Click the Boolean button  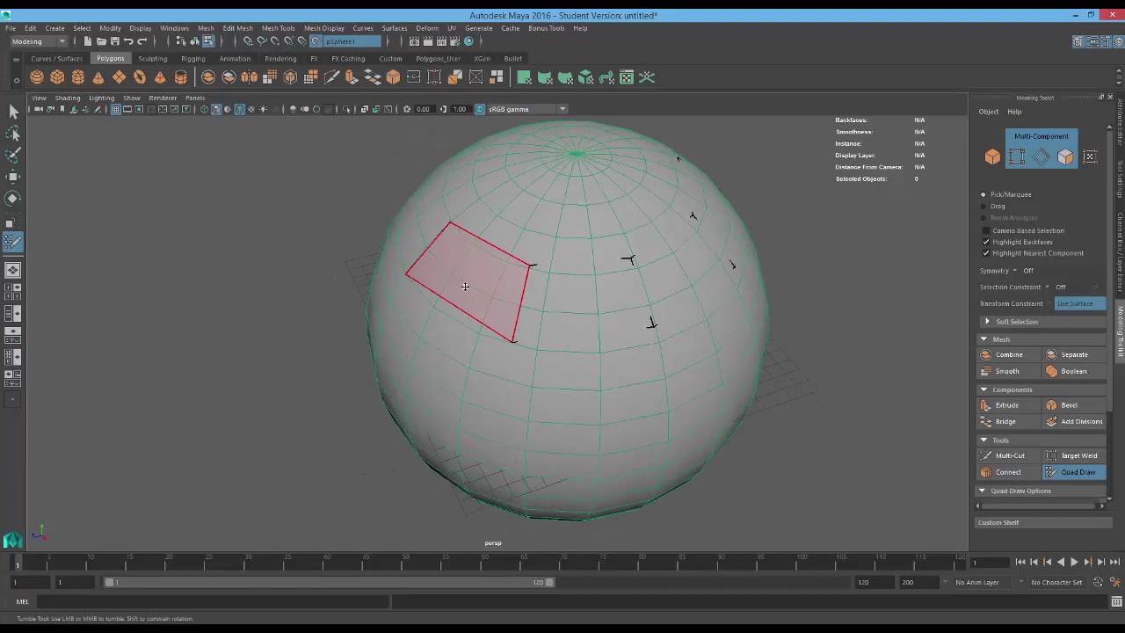(1072, 371)
